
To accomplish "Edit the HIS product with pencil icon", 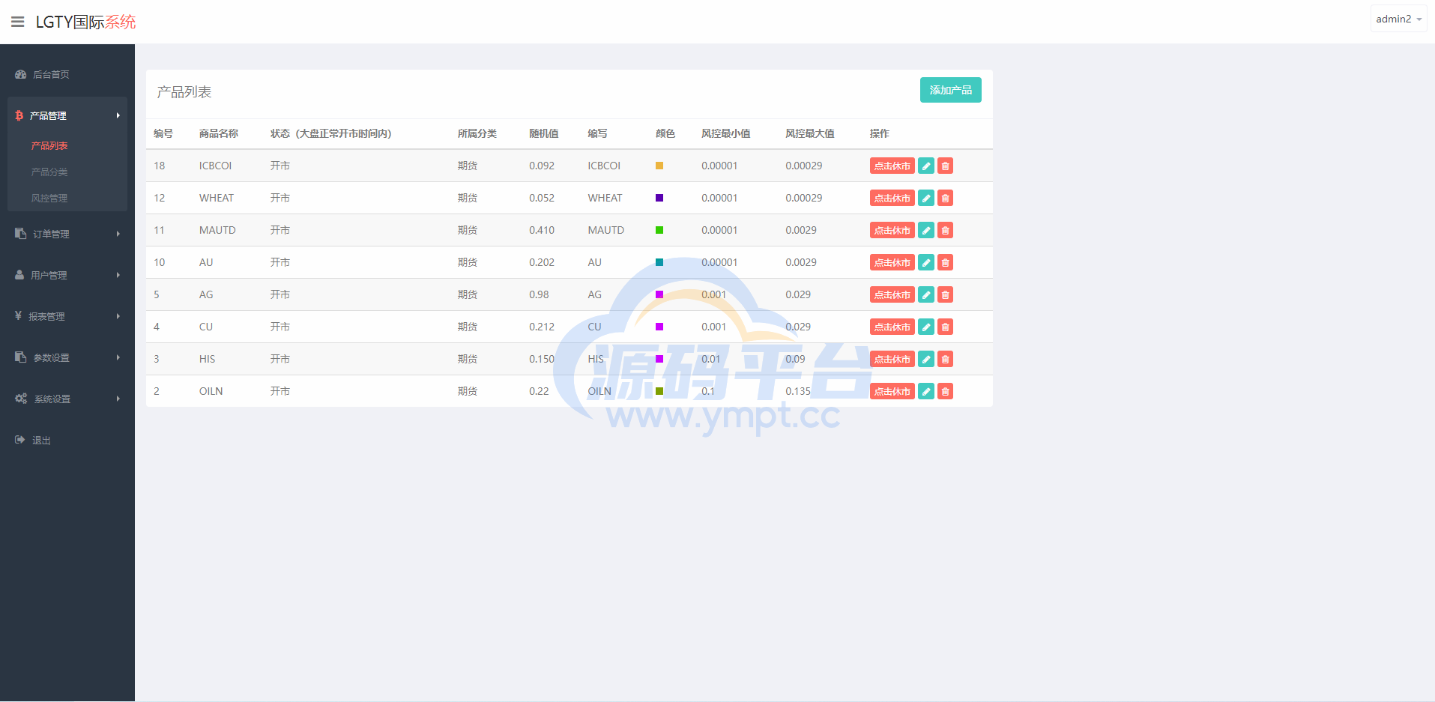I will [x=926, y=359].
